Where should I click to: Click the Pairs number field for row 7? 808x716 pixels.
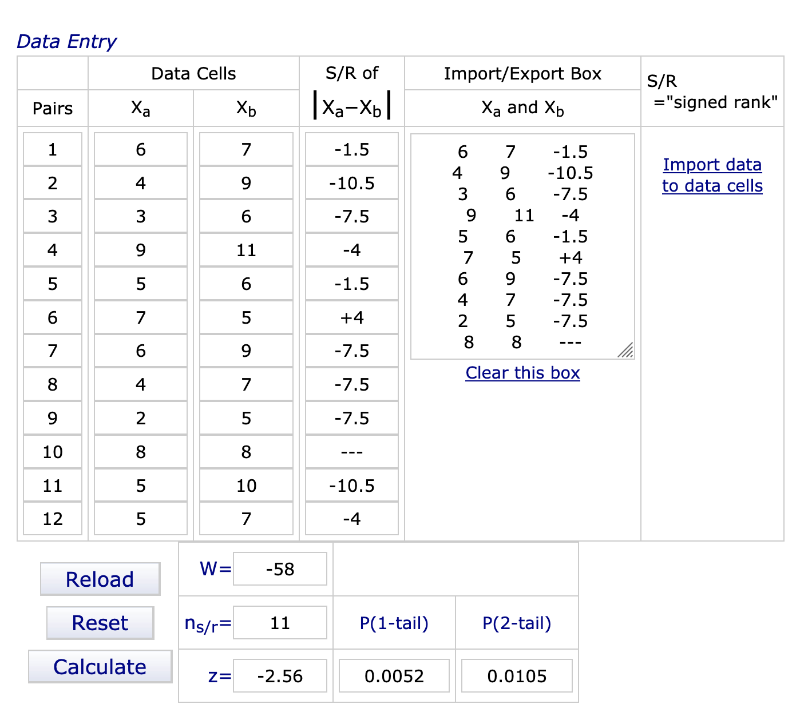tap(53, 351)
